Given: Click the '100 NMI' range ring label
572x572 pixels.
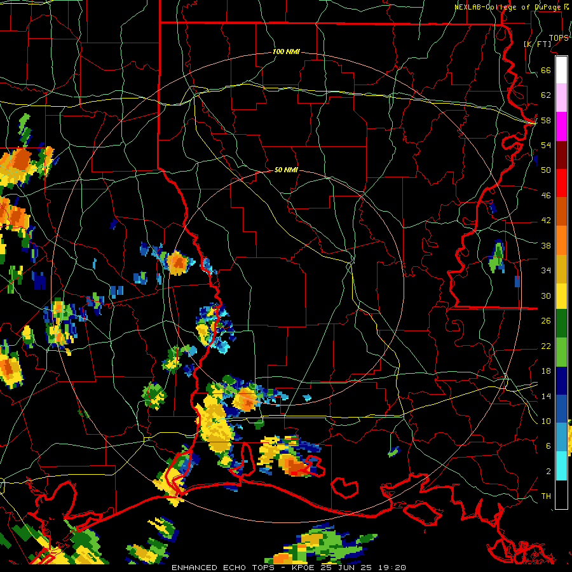Looking at the screenshot, I should click(286, 52).
